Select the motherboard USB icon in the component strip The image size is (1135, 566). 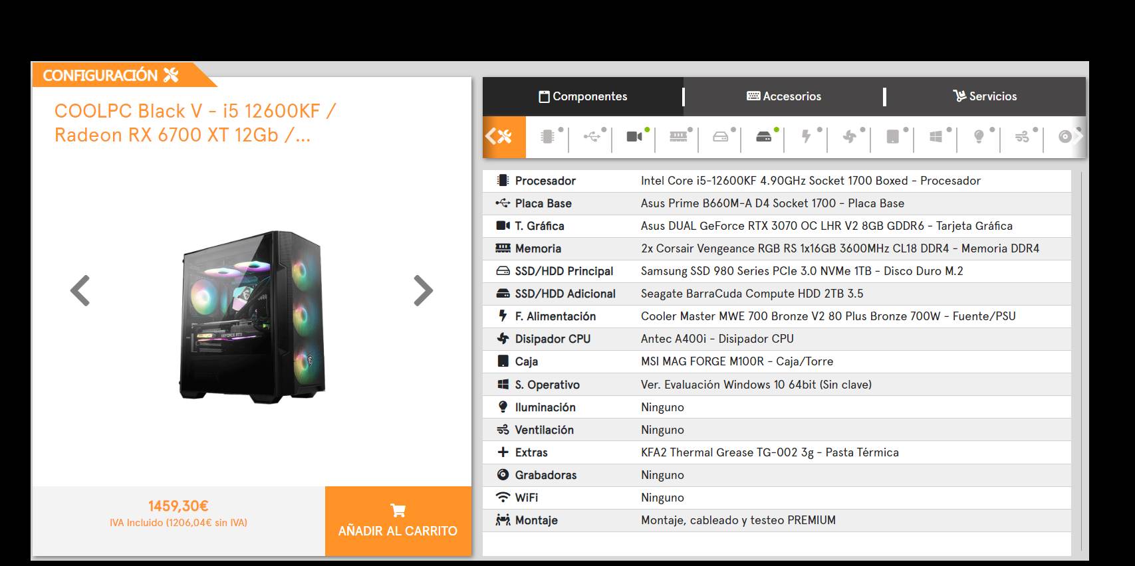(591, 136)
